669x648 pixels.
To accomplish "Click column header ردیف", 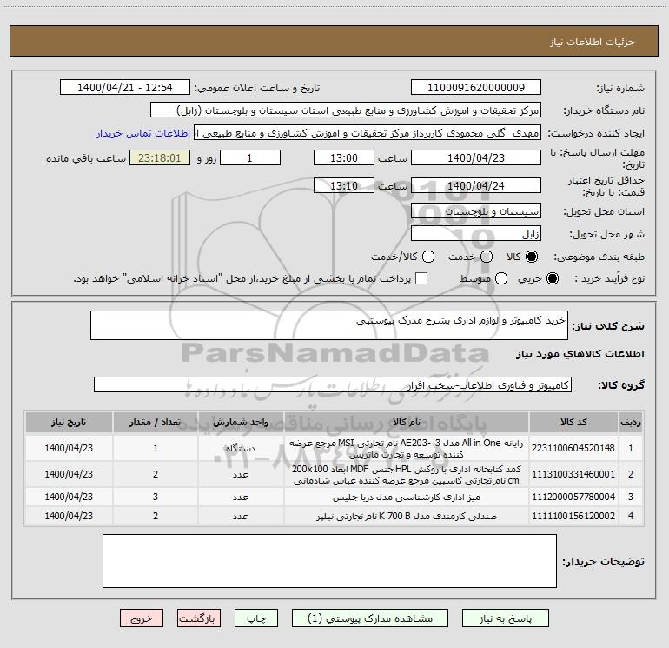I will (x=631, y=422).
